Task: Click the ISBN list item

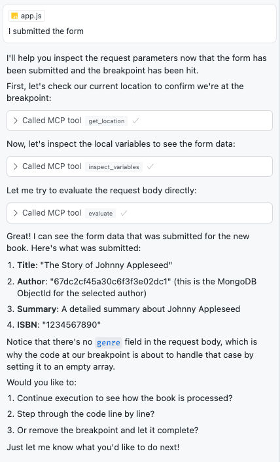Action: point(59,324)
